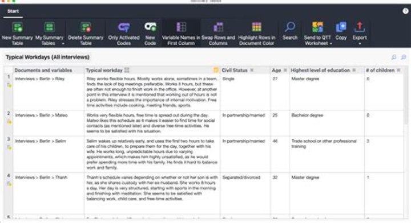The image size is (411, 223).
Task: Click Selim's typical workday summary text
Action: [152, 154]
